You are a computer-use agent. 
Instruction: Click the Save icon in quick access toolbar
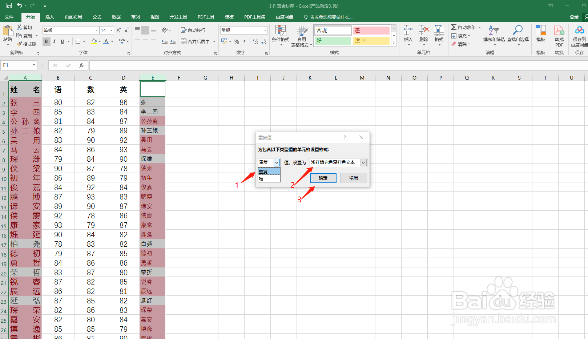9,5
